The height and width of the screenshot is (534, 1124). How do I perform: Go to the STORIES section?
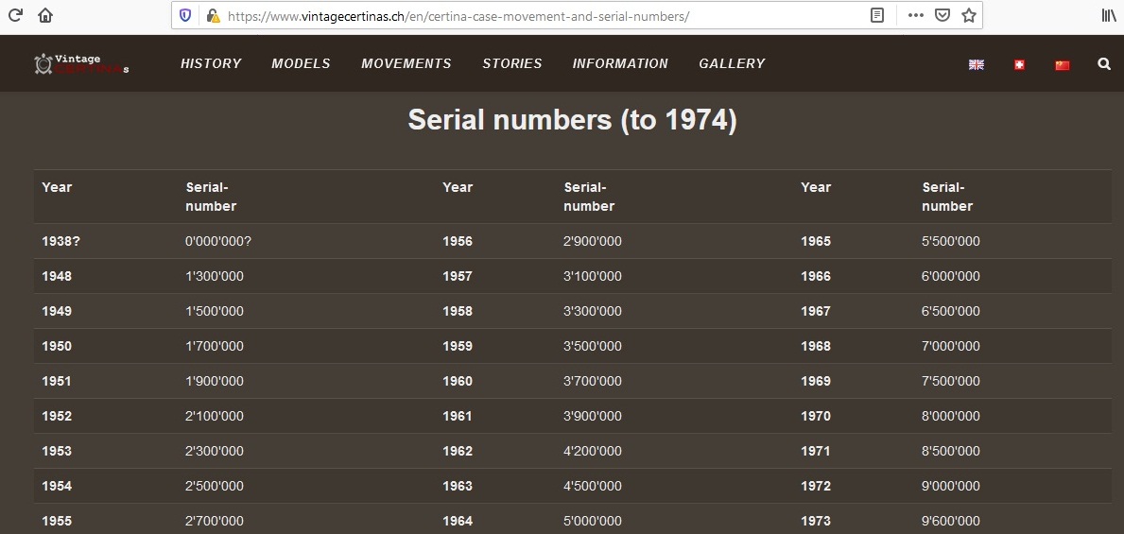(511, 63)
